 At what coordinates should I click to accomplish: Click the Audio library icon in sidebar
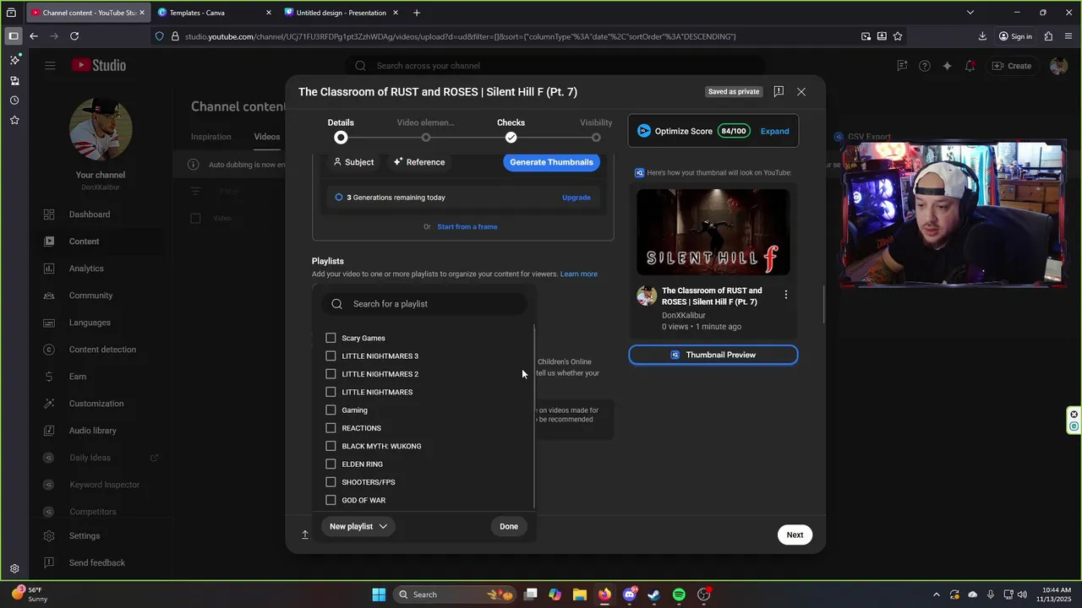tap(49, 431)
